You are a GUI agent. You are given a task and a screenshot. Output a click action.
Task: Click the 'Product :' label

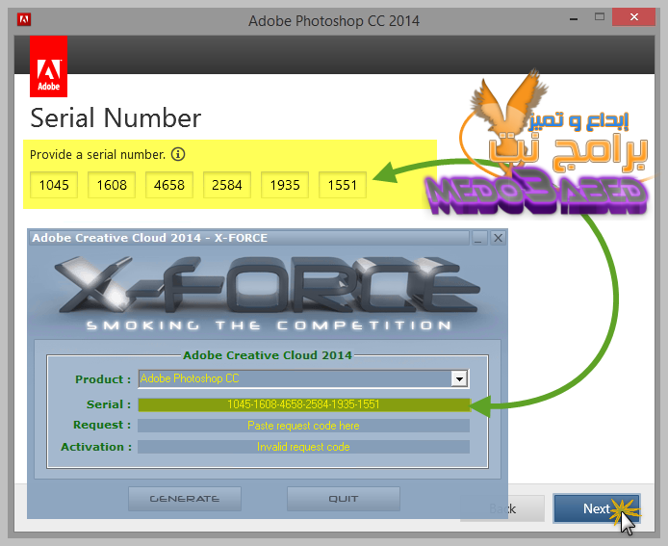click(103, 378)
